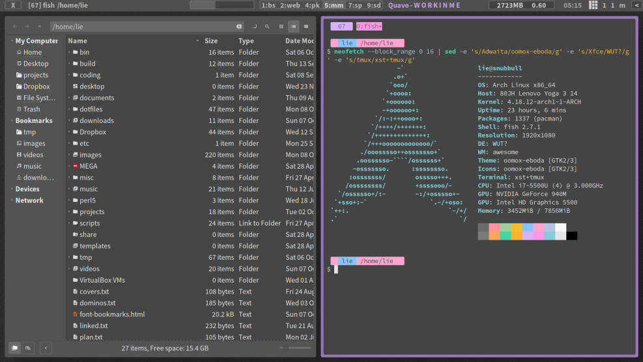Sort files by the Type column header
This screenshot has width=643, height=362.
246,40
